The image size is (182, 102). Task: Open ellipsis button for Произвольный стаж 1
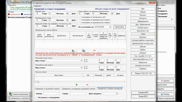point(86,60)
